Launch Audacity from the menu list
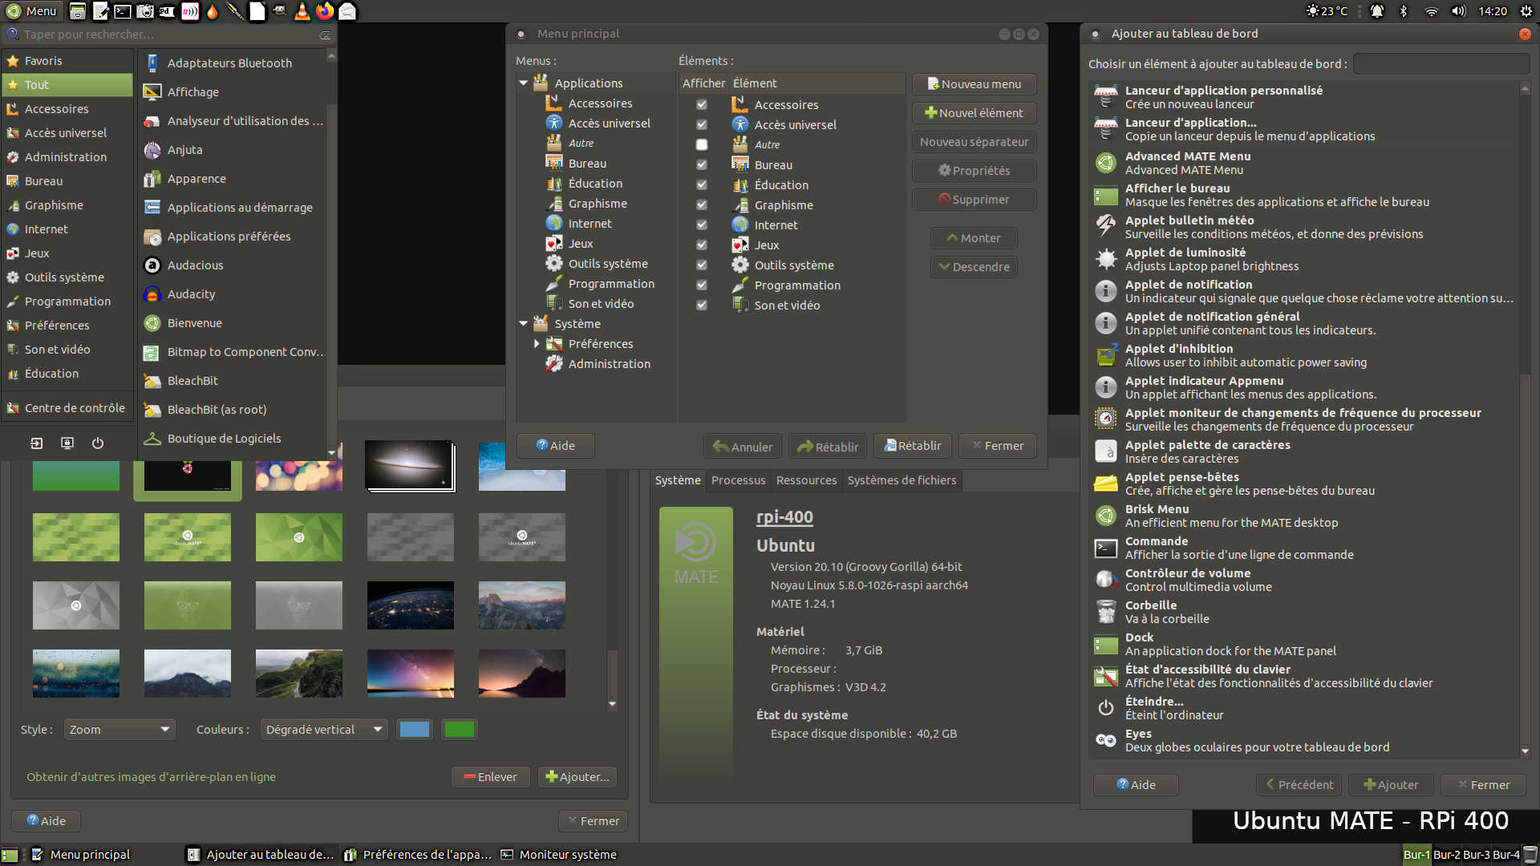The width and height of the screenshot is (1540, 866). pyautogui.click(x=233, y=294)
